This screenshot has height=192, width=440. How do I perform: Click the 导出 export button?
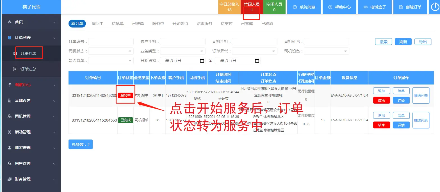423,42
